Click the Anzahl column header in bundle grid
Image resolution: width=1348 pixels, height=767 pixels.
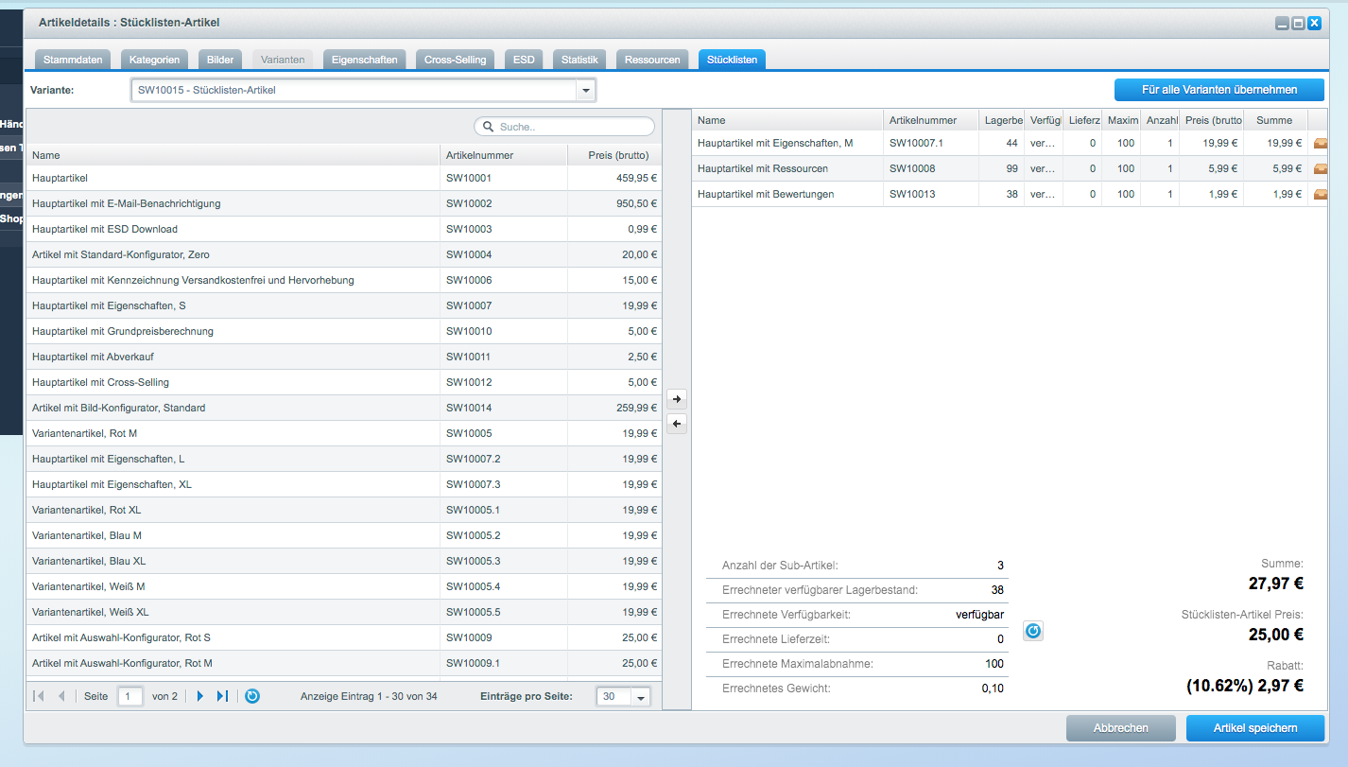coord(1160,120)
